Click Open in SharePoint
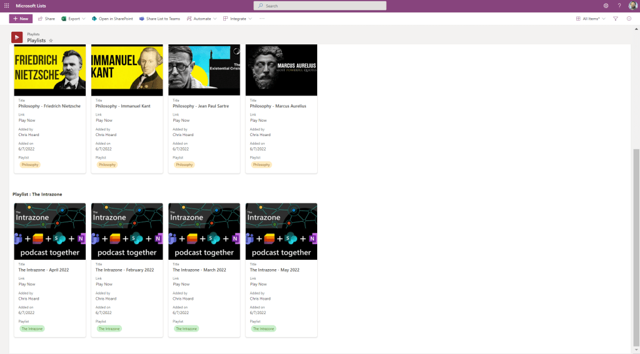This screenshot has width=640, height=354. click(x=112, y=19)
